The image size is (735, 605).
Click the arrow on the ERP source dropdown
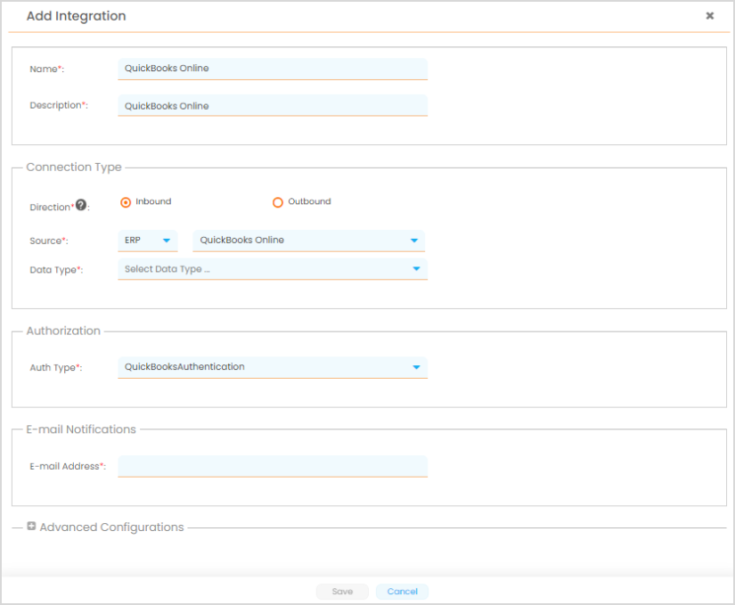point(166,241)
